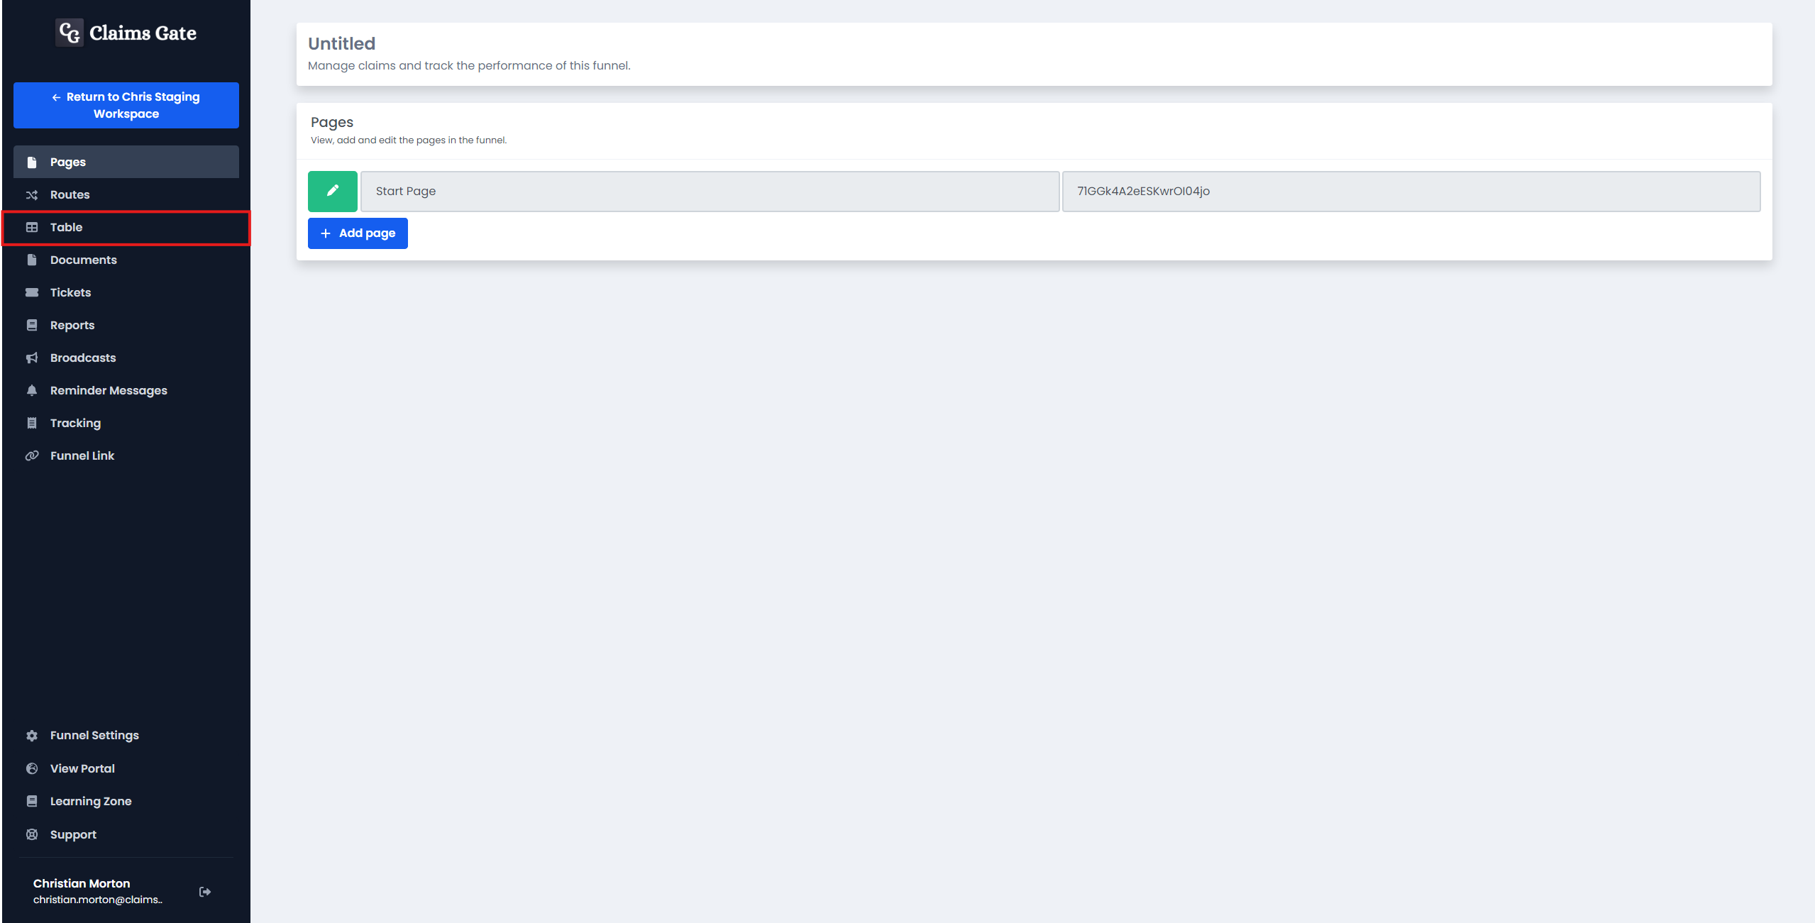Select the Table icon in sidebar
Screen dimensions: 1815x923
coord(32,226)
